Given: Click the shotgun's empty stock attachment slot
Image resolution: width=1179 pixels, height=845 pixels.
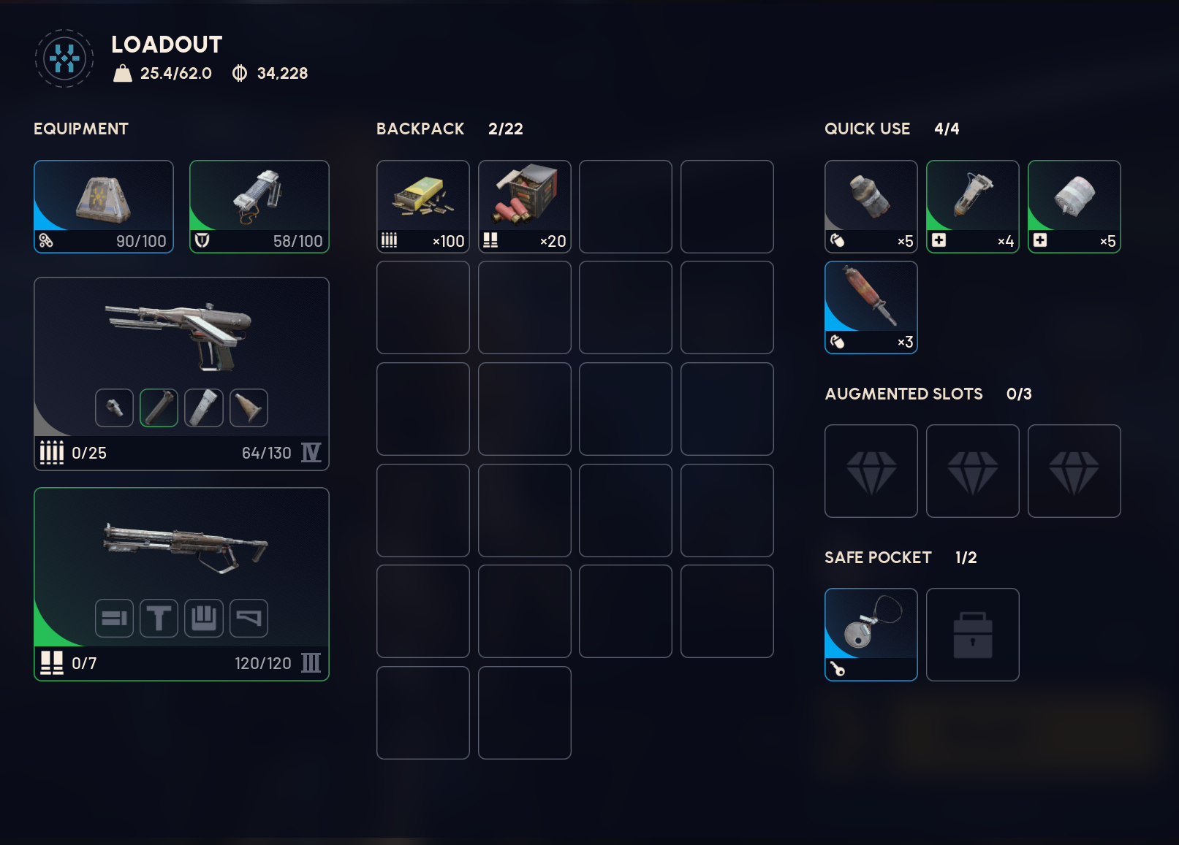Looking at the screenshot, I should (x=249, y=618).
